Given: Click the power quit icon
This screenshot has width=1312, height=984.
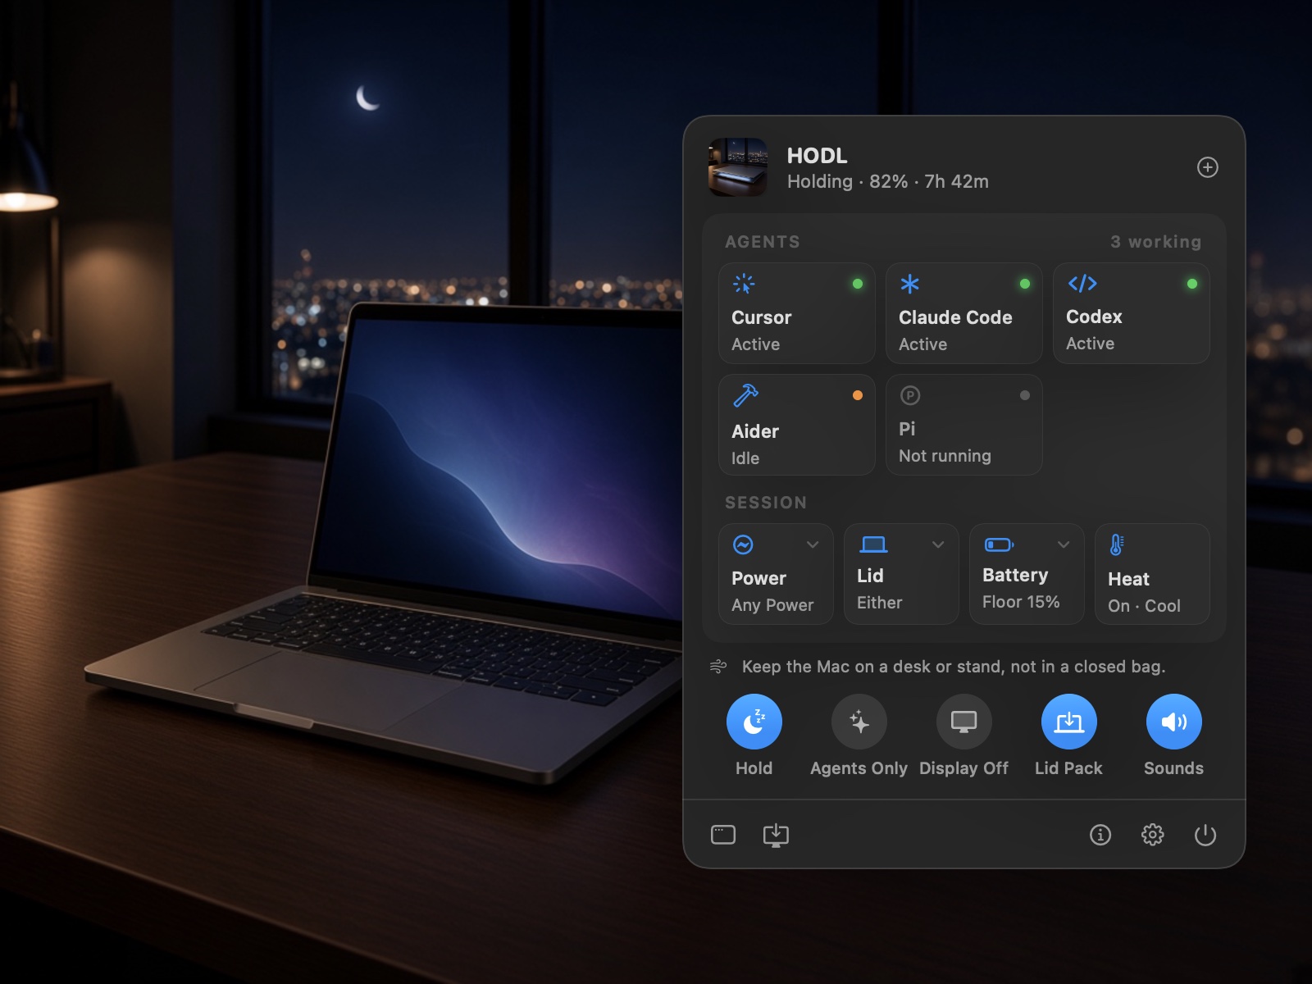Looking at the screenshot, I should tap(1205, 835).
